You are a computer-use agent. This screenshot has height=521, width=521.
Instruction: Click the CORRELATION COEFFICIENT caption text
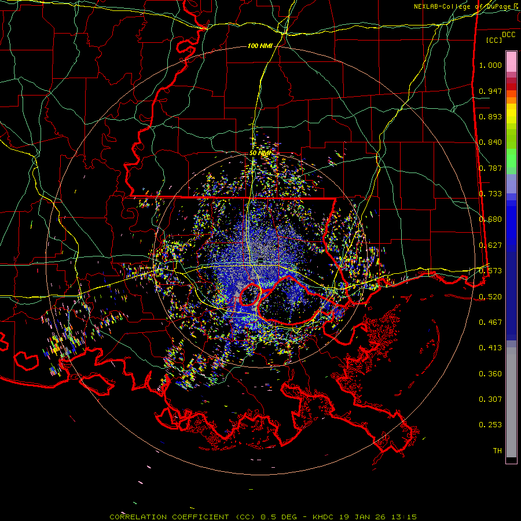pyautogui.click(x=169, y=517)
